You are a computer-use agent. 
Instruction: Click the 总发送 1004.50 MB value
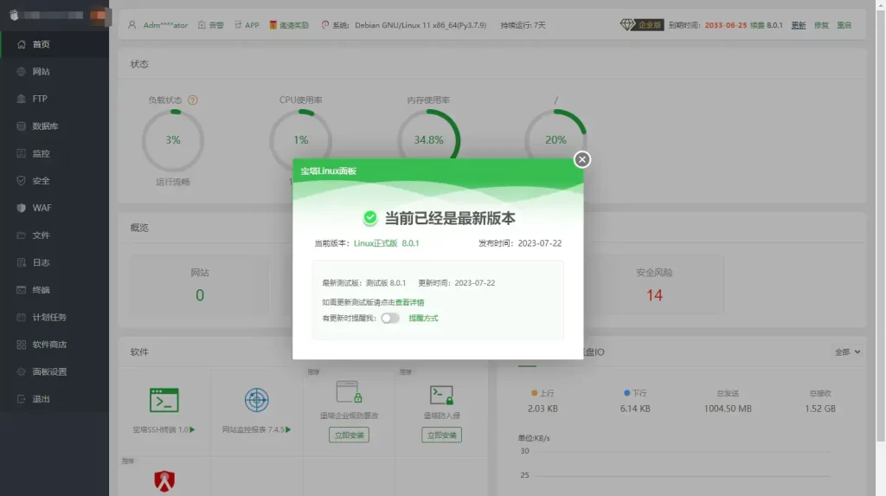pyautogui.click(x=728, y=409)
